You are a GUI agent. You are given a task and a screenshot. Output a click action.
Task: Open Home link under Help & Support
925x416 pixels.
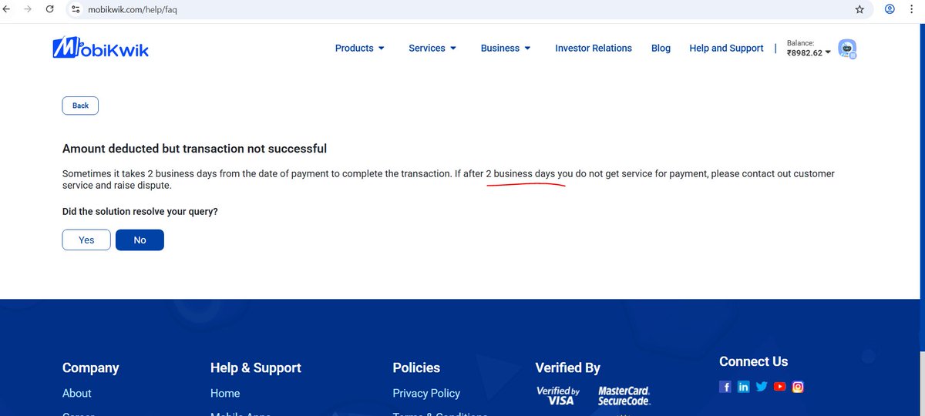(x=225, y=393)
